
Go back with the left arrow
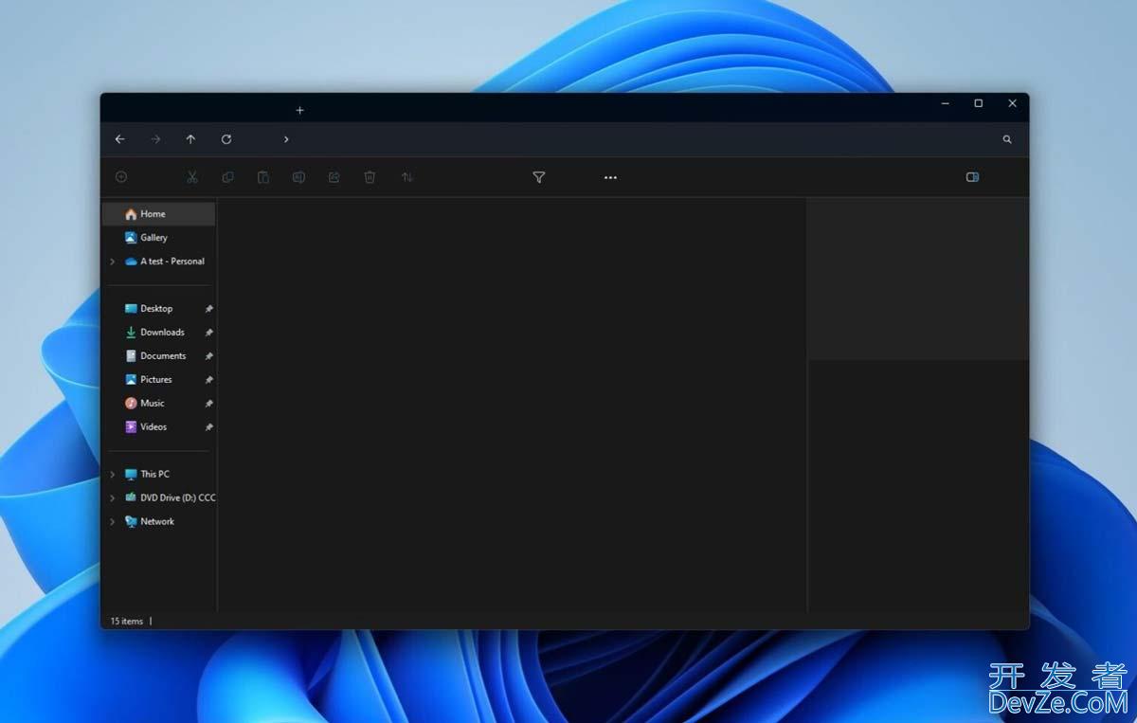coord(119,139)
